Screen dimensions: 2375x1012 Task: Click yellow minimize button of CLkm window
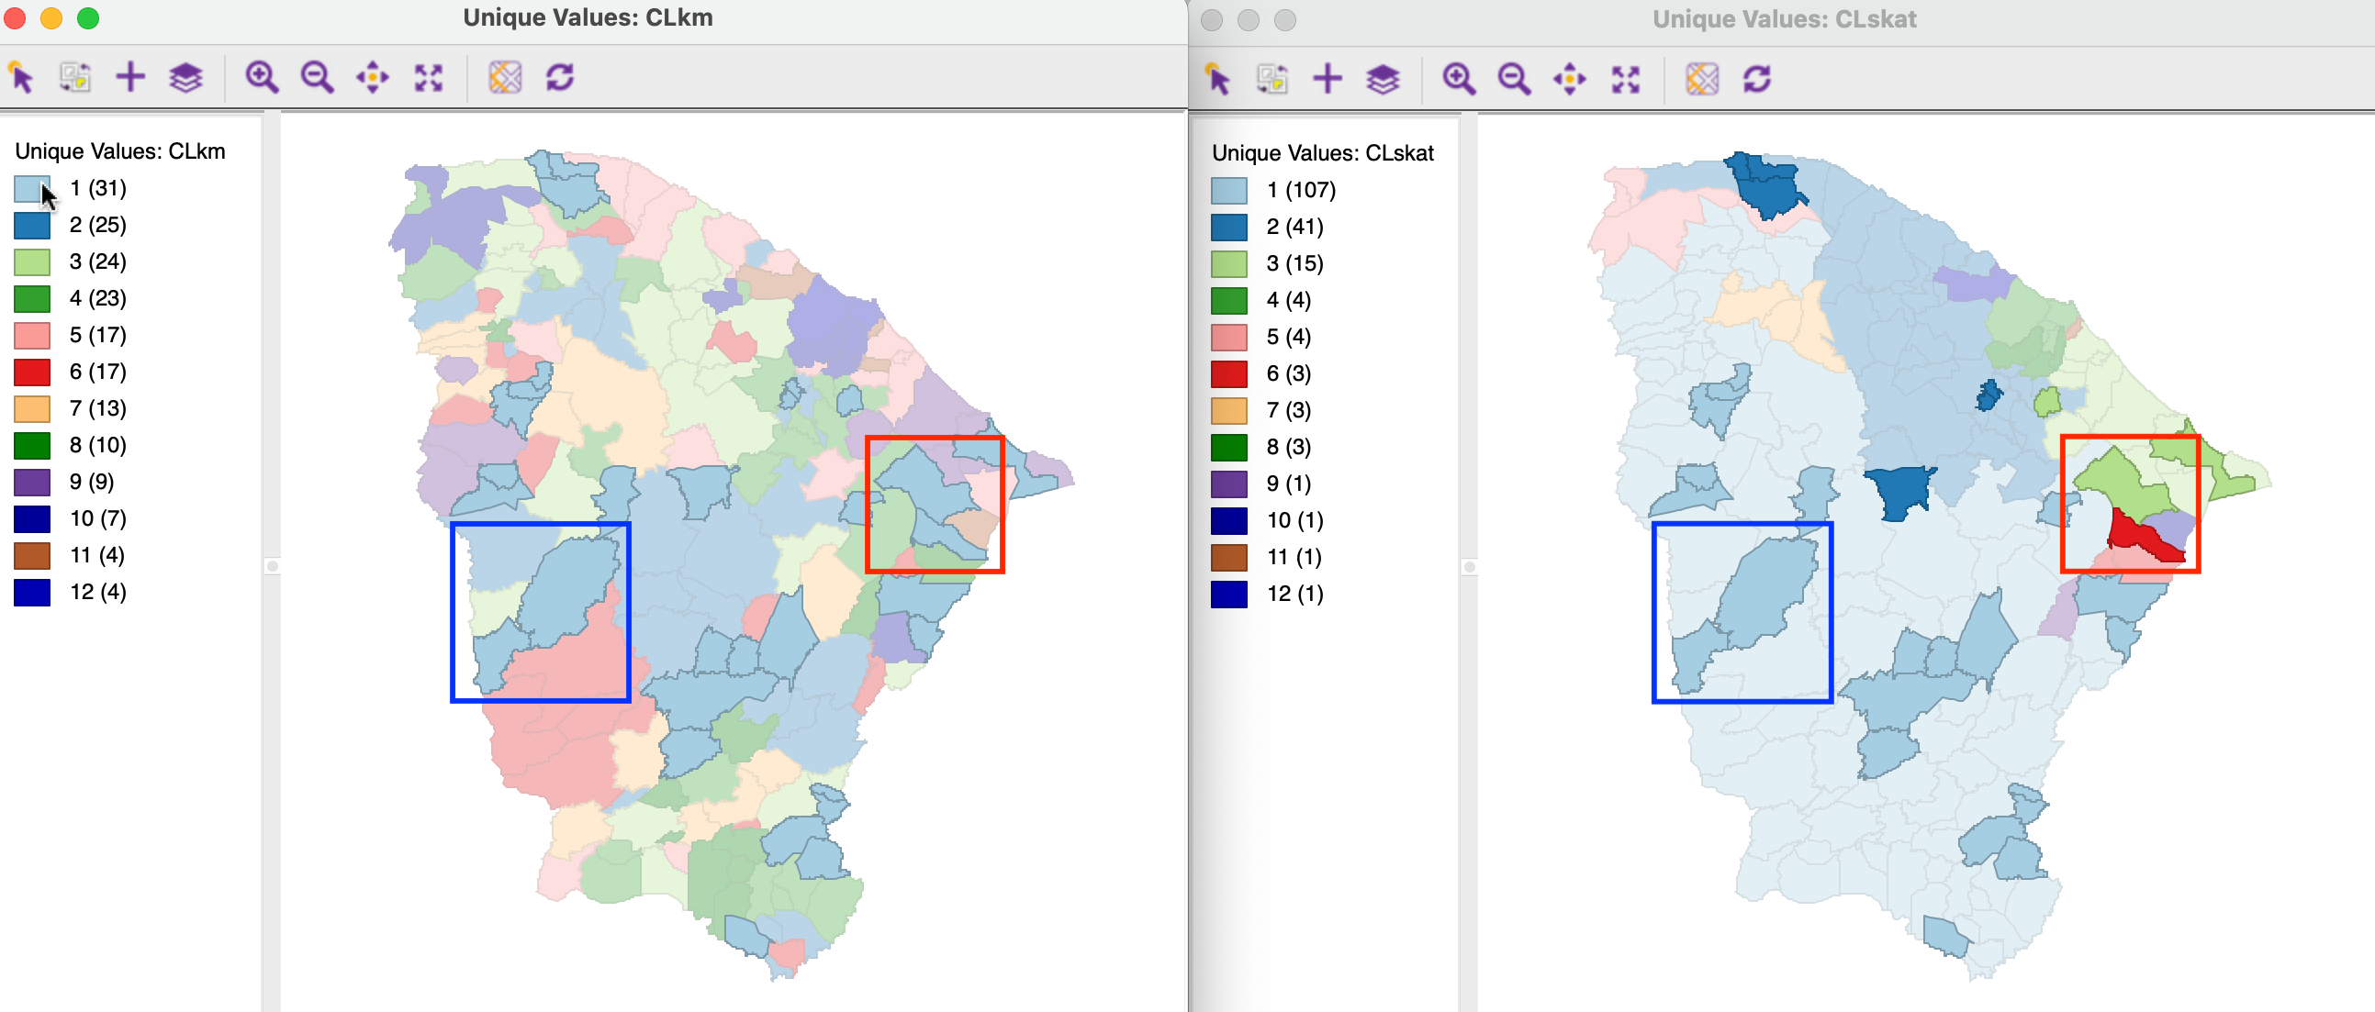click(51, 18)
